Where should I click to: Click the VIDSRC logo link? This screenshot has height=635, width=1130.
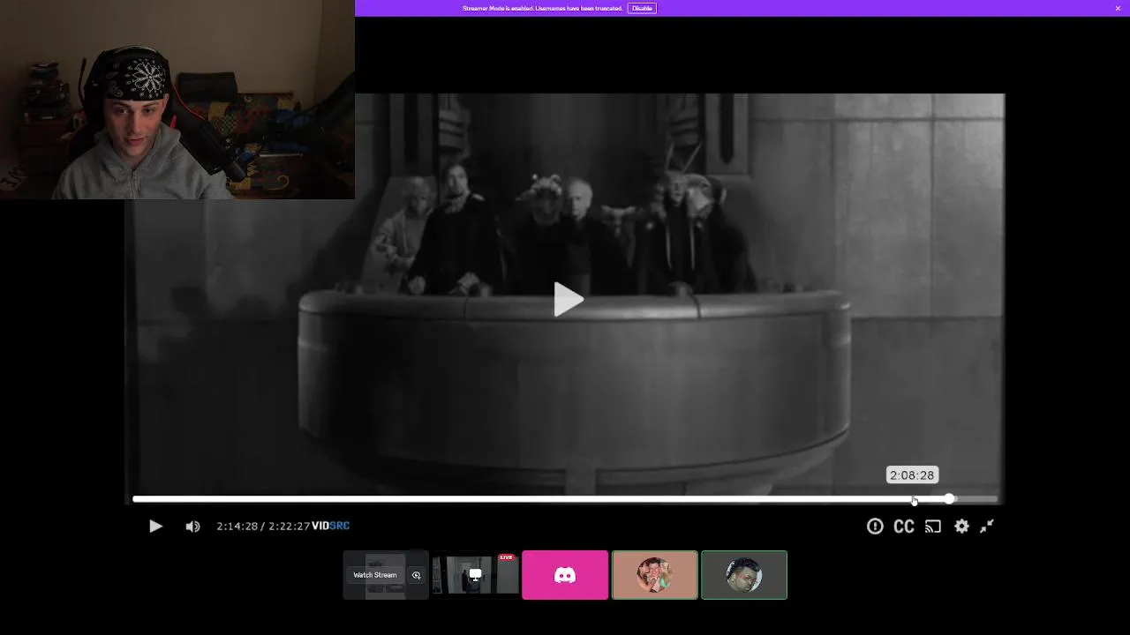(x=331, y=526)
